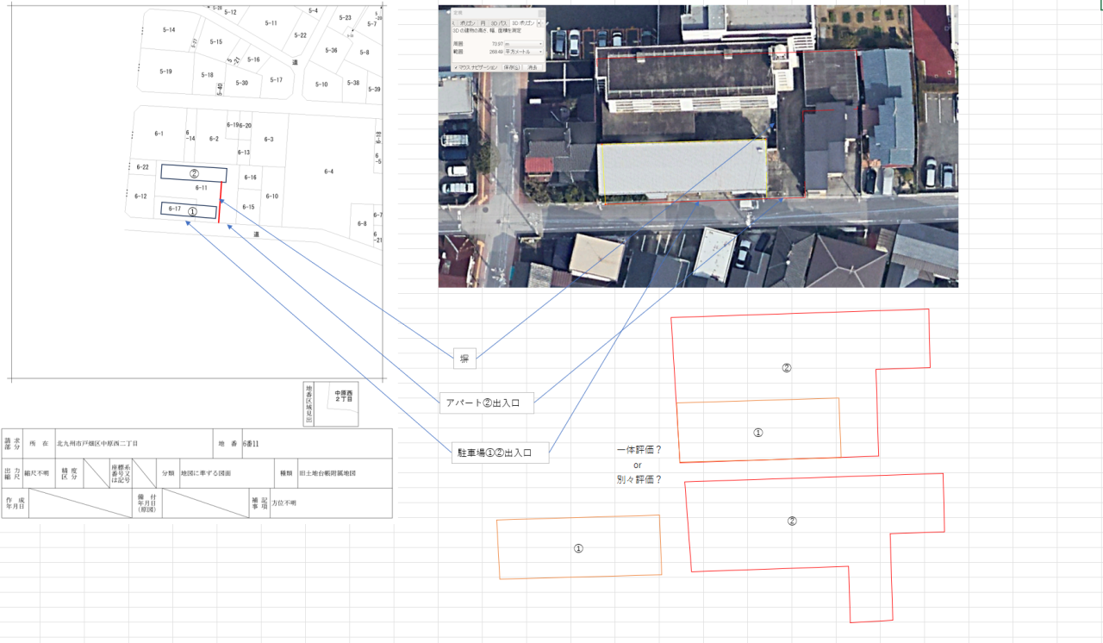This screenshot has height=643, width=1103.
Task: Click the cell showing 北九州市戸畑区中原西二丁目
Action: tap(134, 443)
